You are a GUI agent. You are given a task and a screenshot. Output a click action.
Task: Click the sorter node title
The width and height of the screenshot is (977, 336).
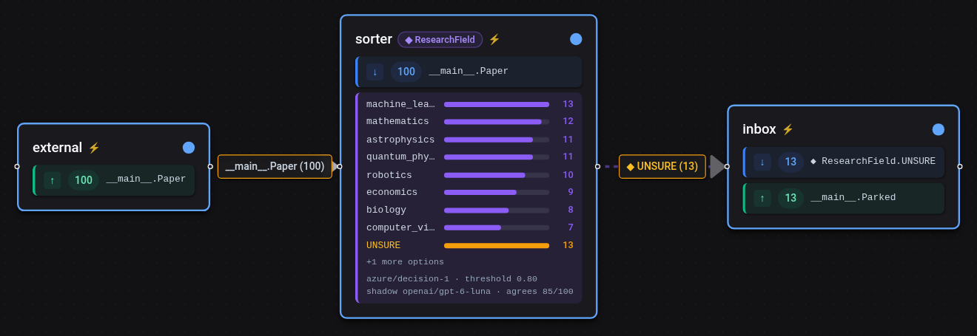374,39
